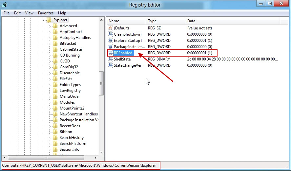Click the CabinetState folder icon
291x171 pixels.
[x=55, y=49]
